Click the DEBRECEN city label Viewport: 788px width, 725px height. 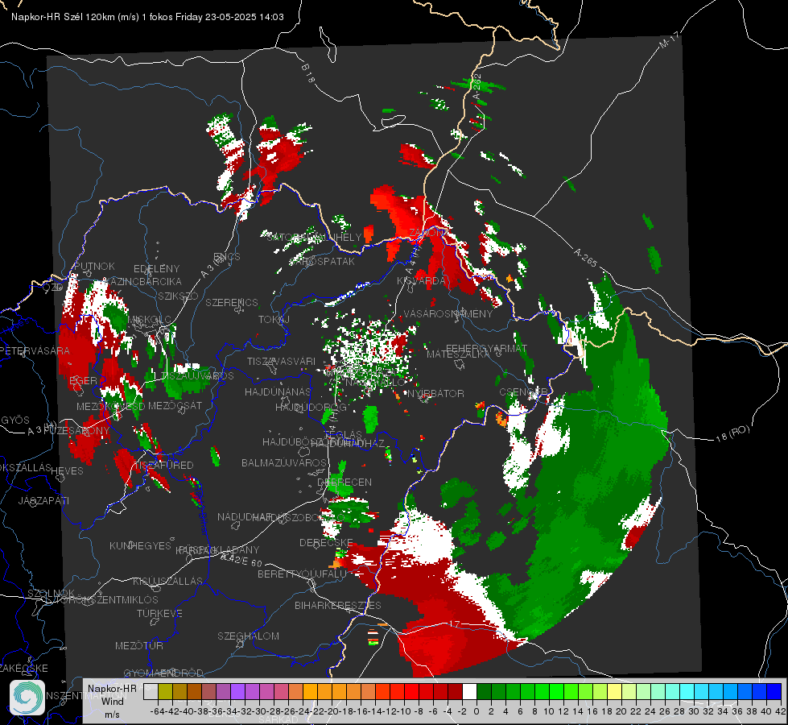[344, 482]
